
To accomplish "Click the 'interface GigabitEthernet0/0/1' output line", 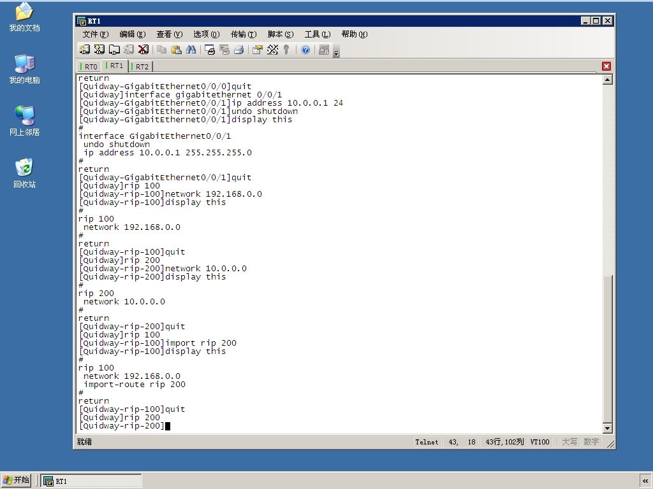I will click(154, 136).
